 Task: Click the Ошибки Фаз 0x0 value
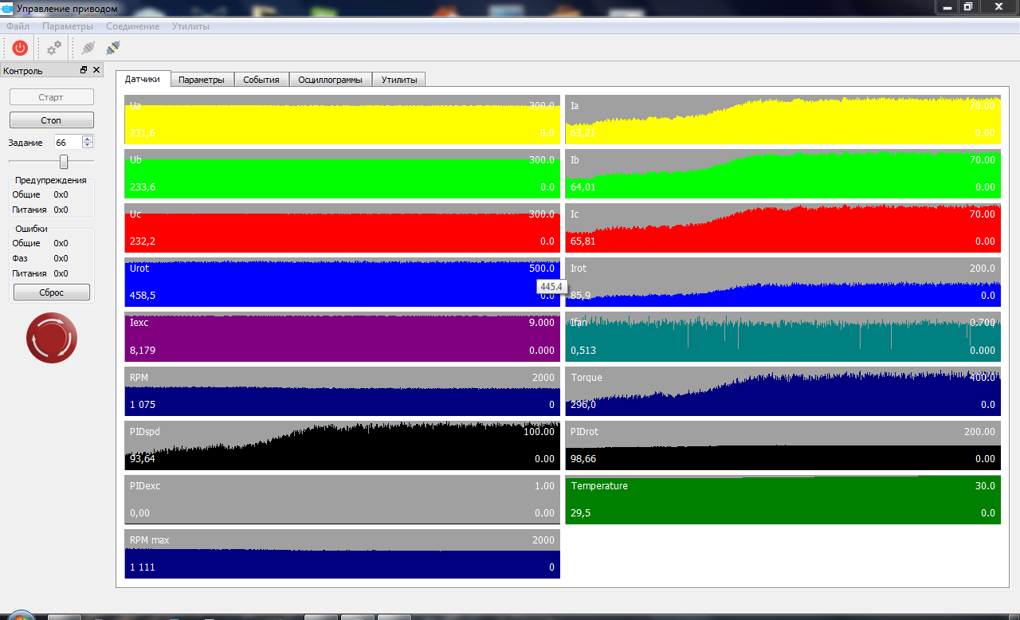click(x=61, y=258)
